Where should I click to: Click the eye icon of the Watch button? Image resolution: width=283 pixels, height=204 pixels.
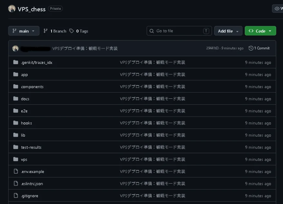tap(277, 9)
